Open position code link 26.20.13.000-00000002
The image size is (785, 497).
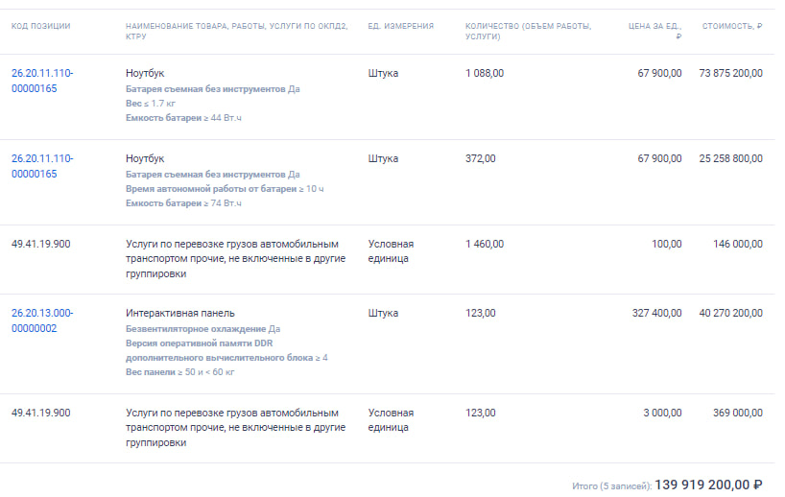point(42,320)
